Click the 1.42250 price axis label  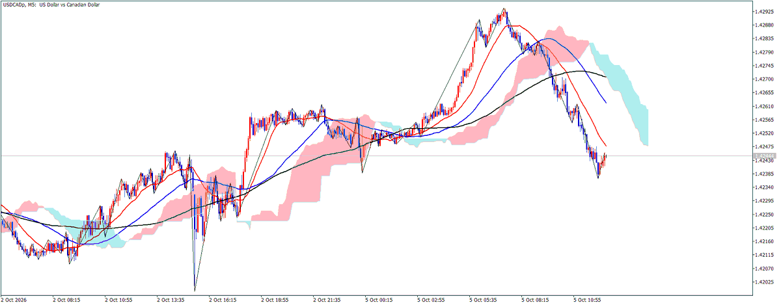[x=765, y=215]
